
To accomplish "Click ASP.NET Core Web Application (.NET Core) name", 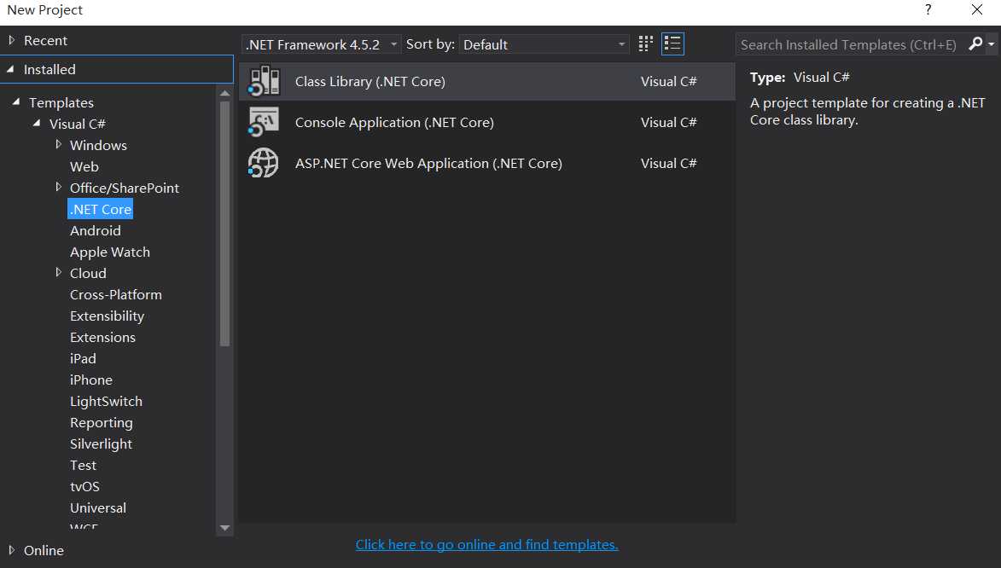I will click(428, 163).
